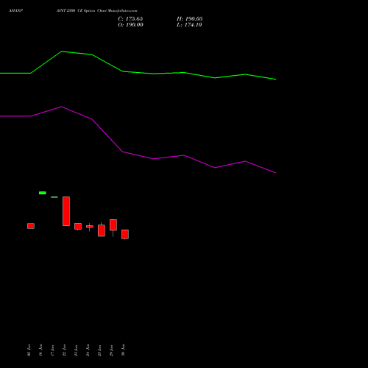Click the date label starting with 22
The height and width of the screenshot is (368, 368).
coord(65,350)
